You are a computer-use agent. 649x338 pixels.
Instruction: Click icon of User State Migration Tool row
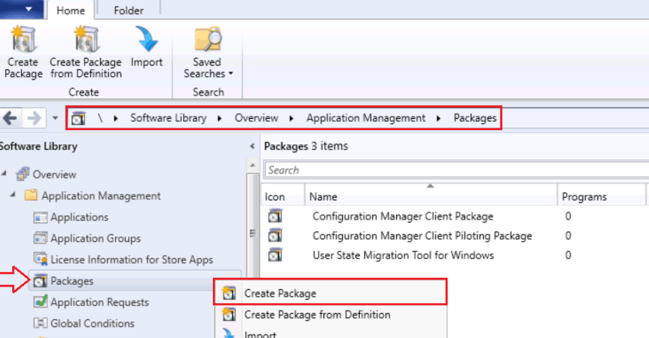tap(275, 255)
